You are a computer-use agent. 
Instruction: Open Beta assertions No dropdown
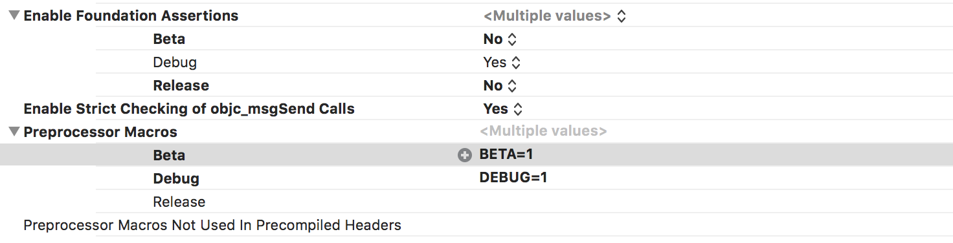pyautogui.click(x=500, y=39)
